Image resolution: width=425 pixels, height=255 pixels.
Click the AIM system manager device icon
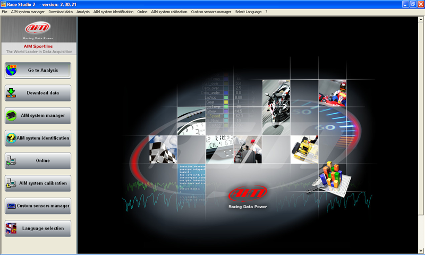click(x=11, y=115)
